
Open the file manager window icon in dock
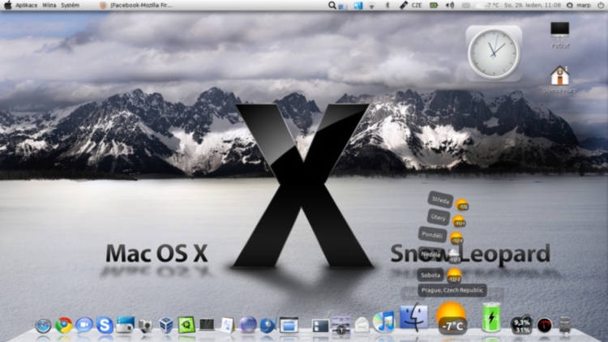[x=289, y=325]
